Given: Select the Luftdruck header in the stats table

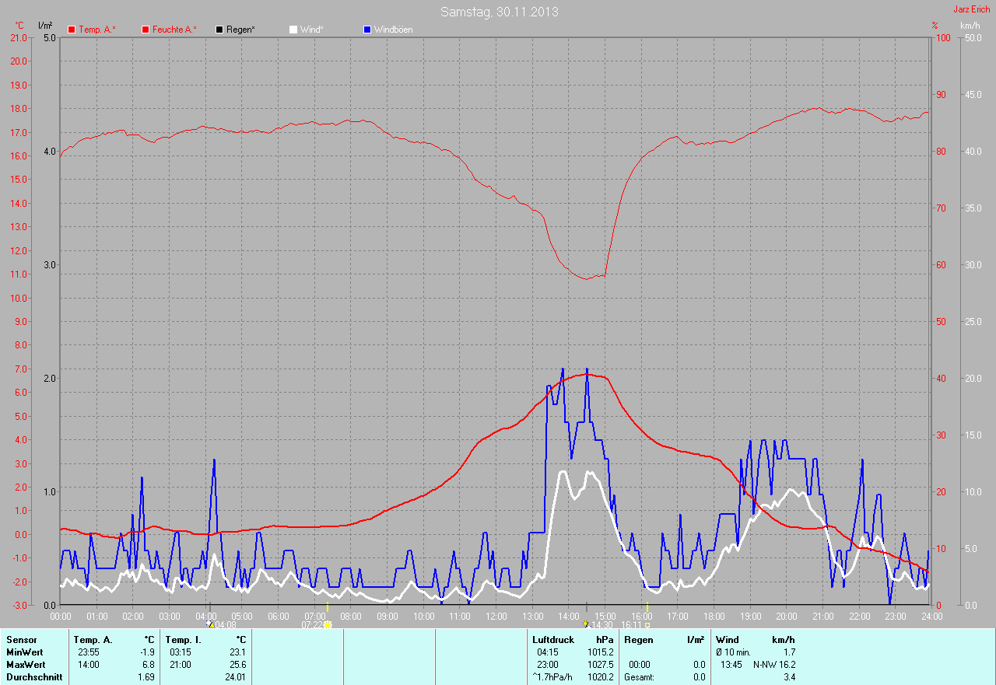Looking at the screenshot, I should click(x=553, y=640).
